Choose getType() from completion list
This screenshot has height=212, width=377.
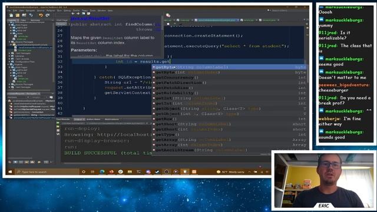tap(229, 135)
